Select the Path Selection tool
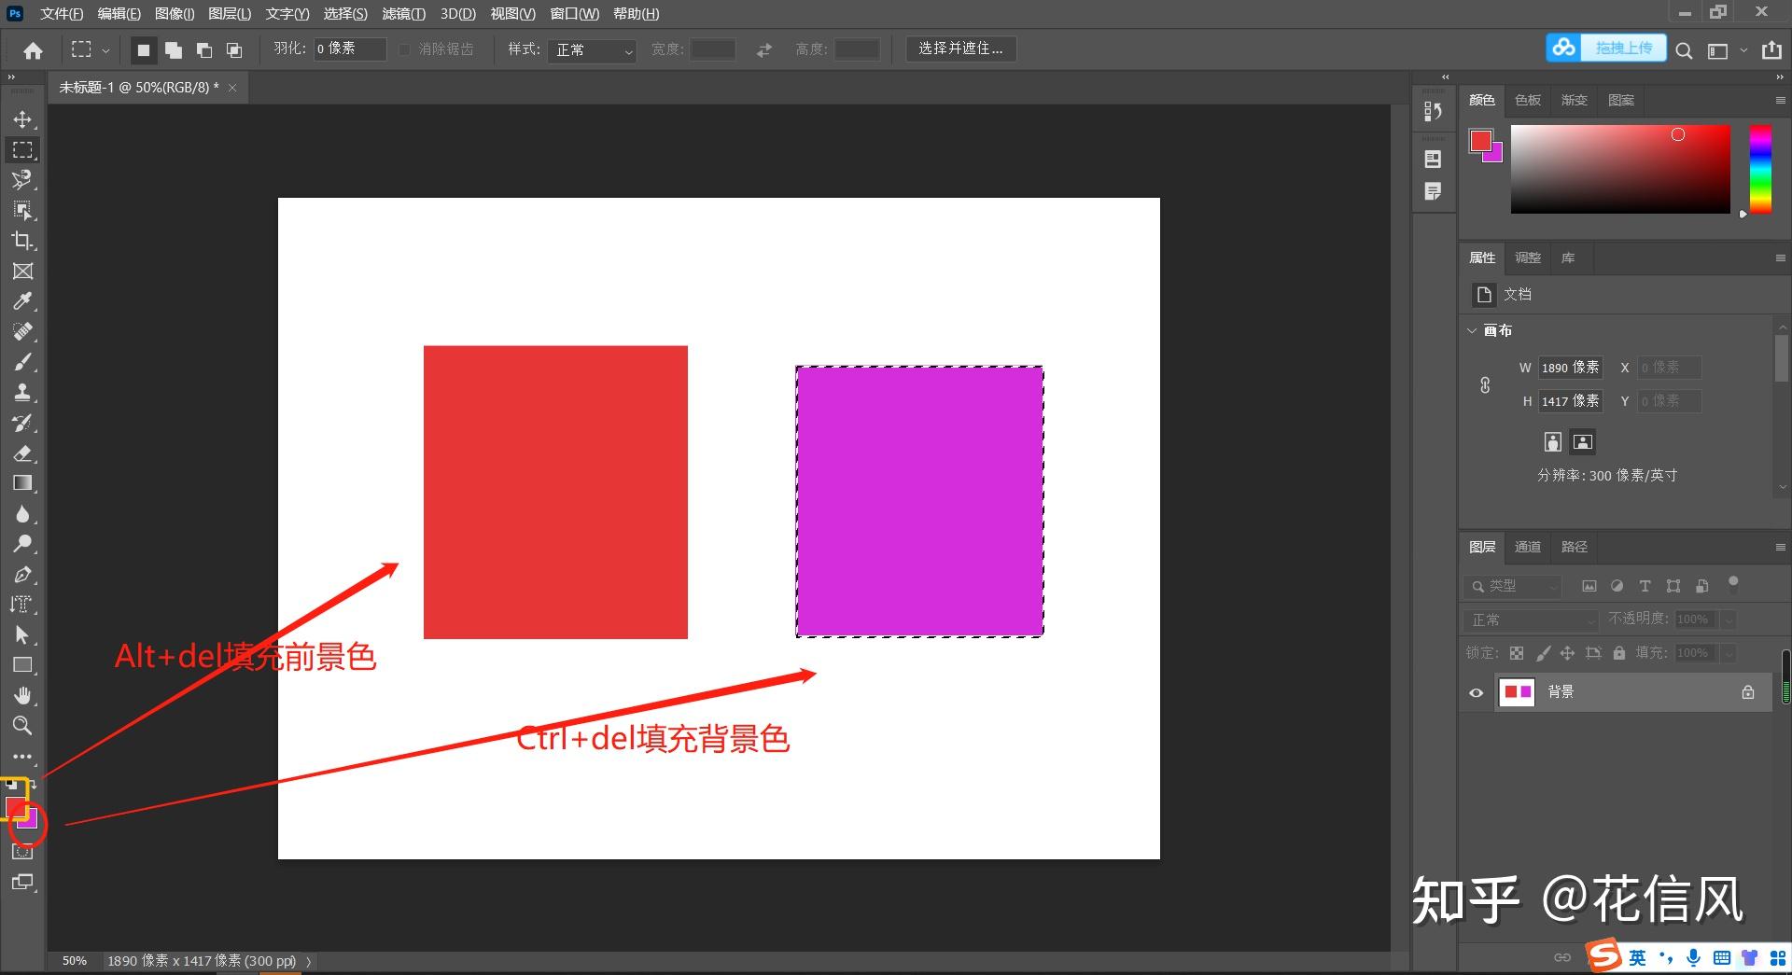This screenshot has height=975, width=1792. [22, 635]
